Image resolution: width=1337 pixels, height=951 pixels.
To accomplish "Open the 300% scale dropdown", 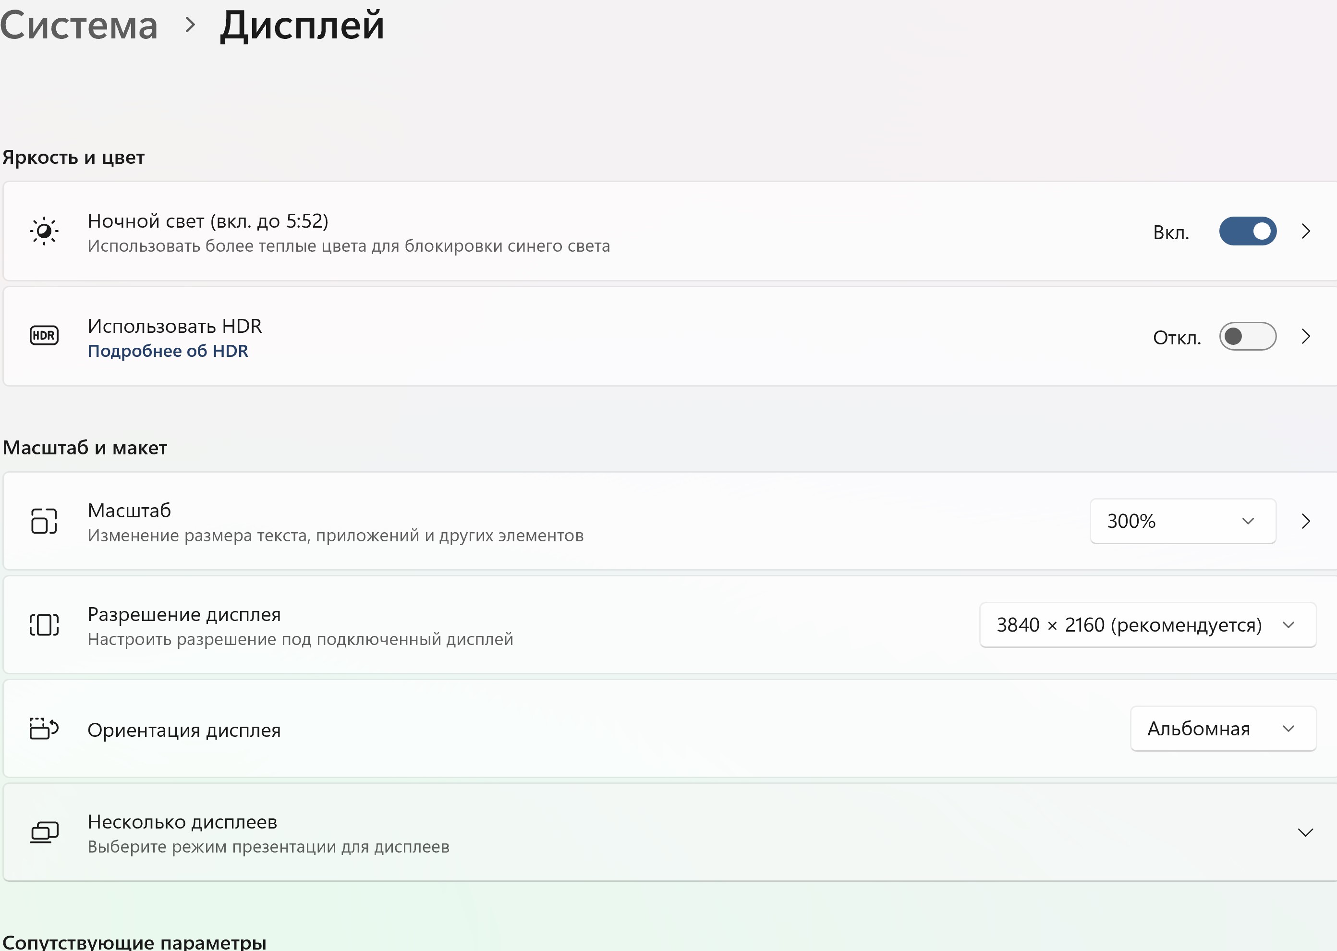I will pyautogui.click(x=1182, y=521).
